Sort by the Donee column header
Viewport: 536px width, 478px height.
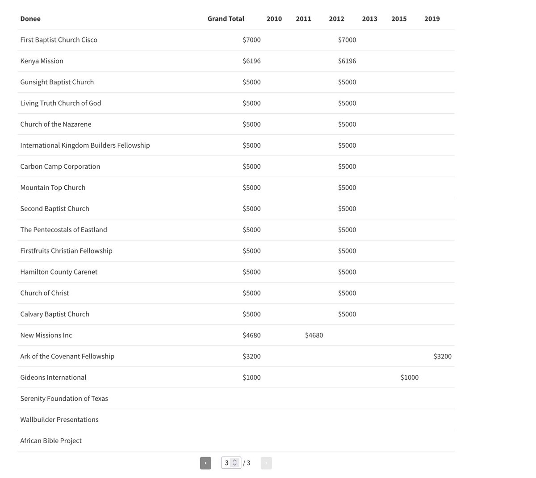(x=30, y=19)
